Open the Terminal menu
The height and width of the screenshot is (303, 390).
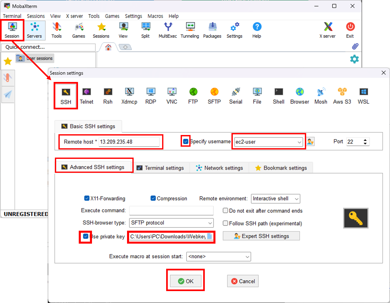(x=12, y=16)
